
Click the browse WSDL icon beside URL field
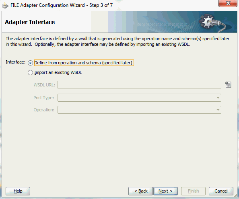(228, 85)
